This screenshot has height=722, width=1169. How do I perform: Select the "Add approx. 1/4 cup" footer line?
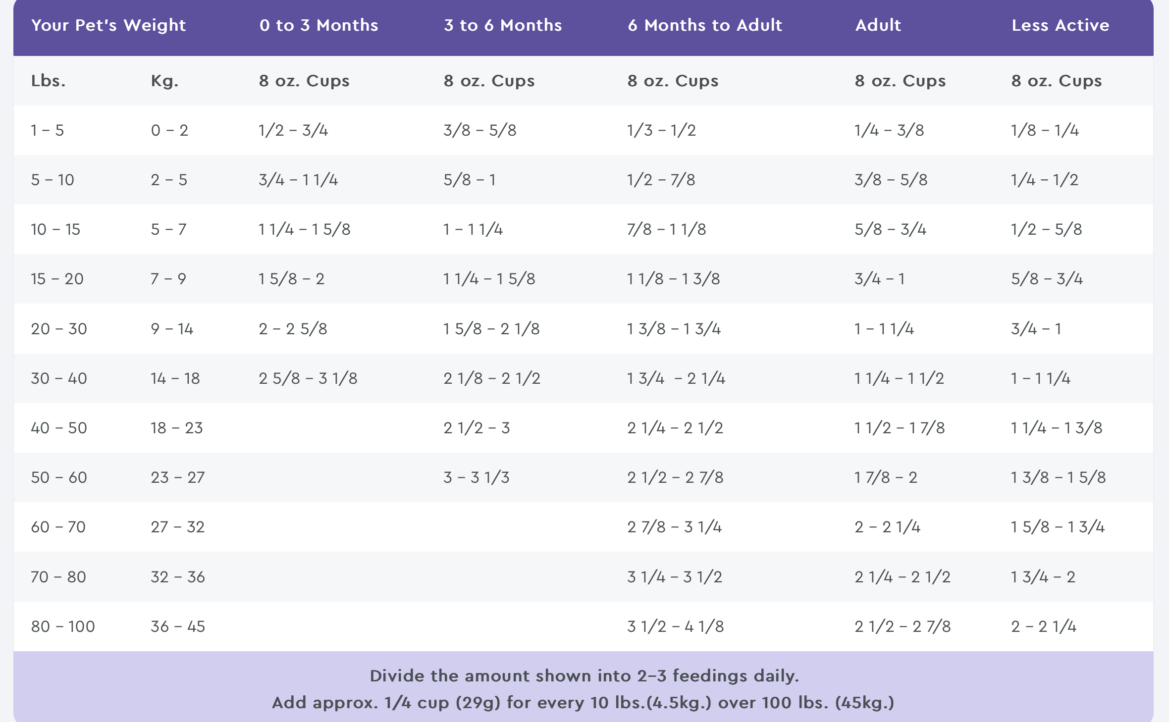pyautogui.click(x=583, y=703)
